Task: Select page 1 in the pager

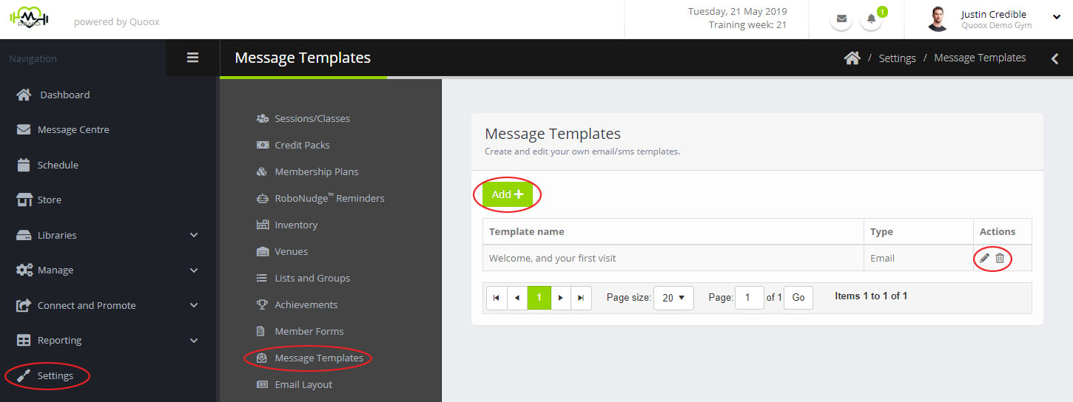Action: (539, 298)
